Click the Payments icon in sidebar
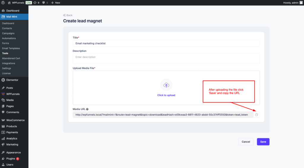This screenshot has width=304, height=168. pos(3,132)
